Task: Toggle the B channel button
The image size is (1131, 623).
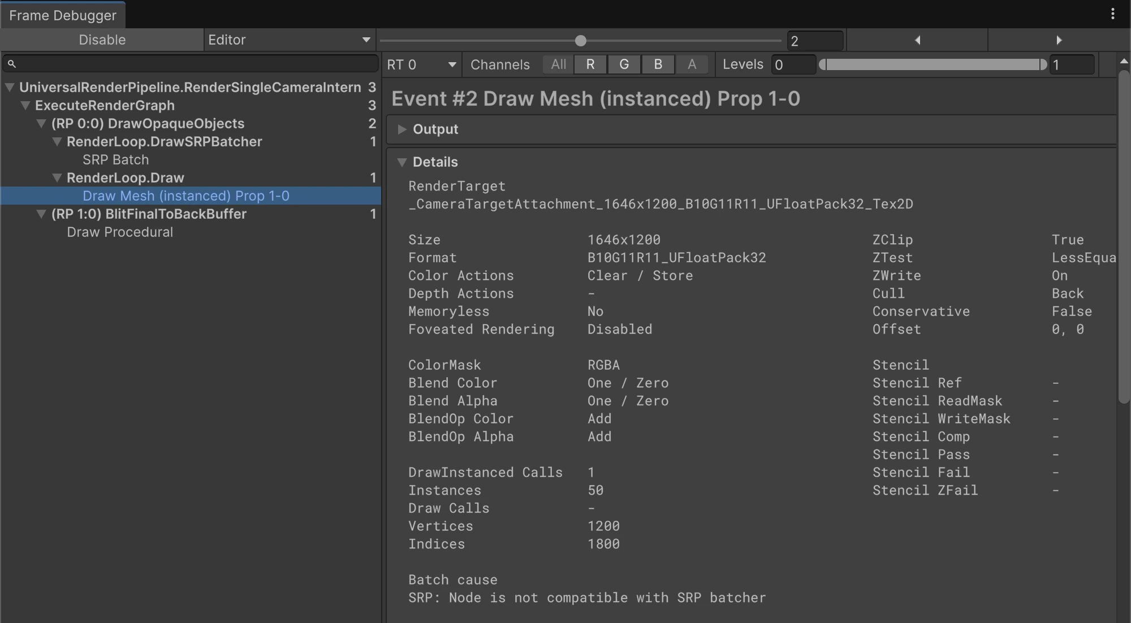Action: pyautogui.click(x=658, y=64)
